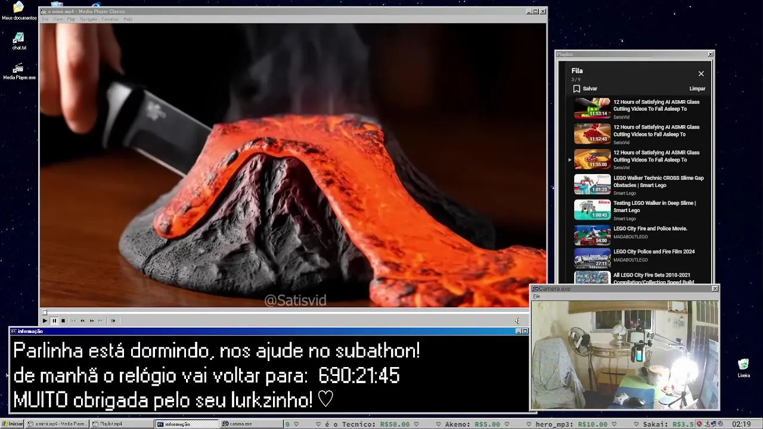This screenshot has height=429, width=763.
Task: Select second ASMR video thumbnail 11:52:43
Action: point(592,134)
